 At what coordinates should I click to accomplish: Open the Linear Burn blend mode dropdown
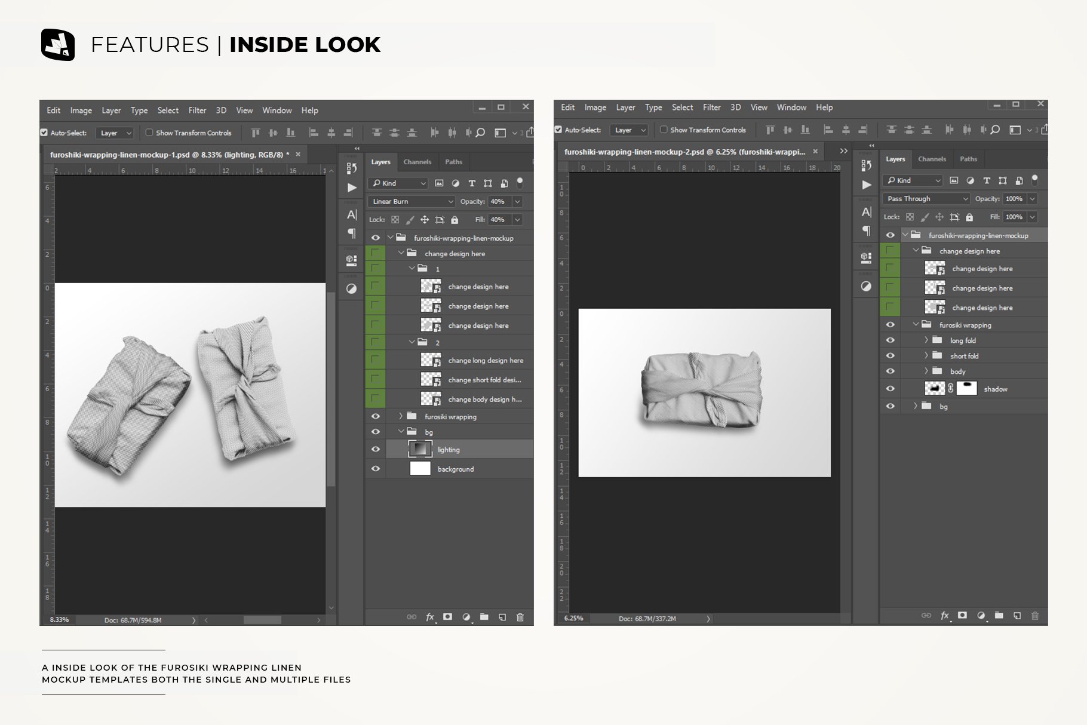[x=412, y=201]
